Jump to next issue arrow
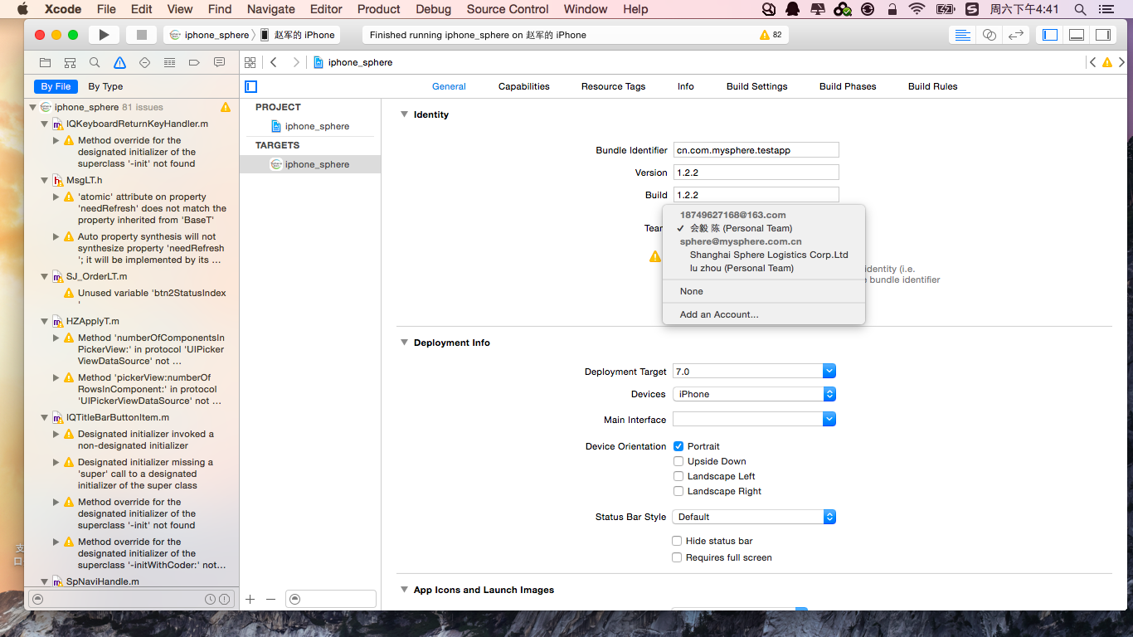The image size is (1133, 637). click(1122, 62)
